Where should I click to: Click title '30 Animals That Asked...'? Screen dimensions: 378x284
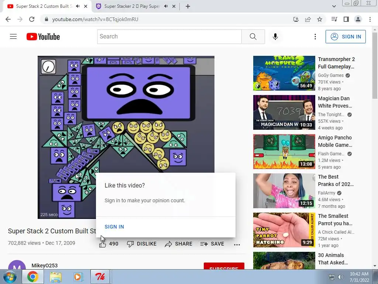[333, 258]
